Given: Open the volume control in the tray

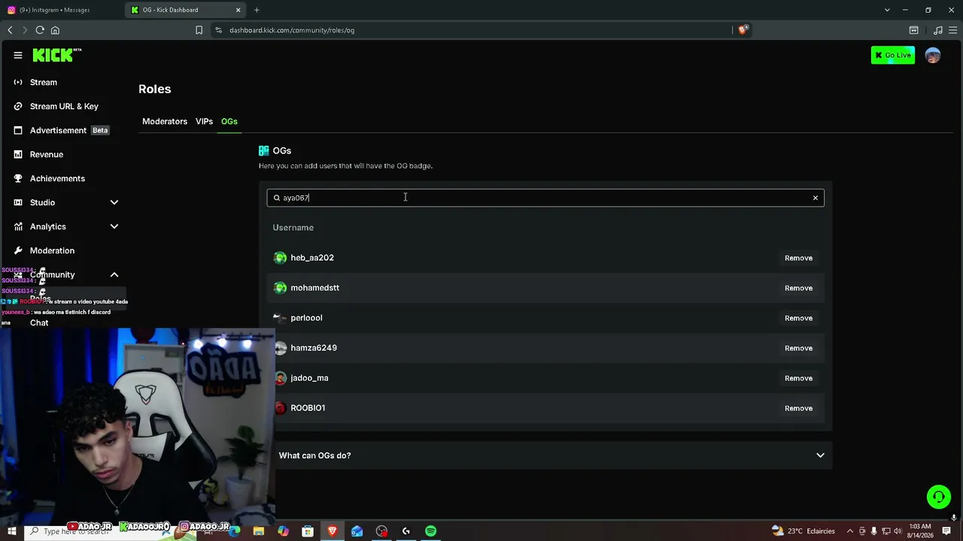Looking at the screenshot, I should point(898,531).
